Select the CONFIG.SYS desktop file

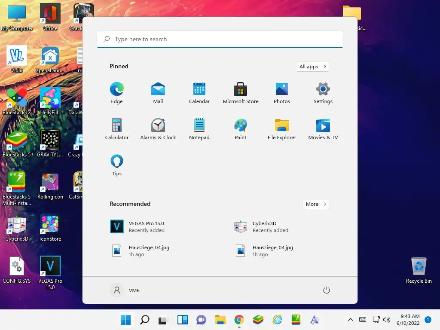17,270
